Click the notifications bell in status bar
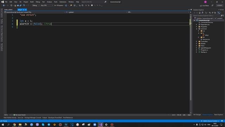The width and height of the screenshot is (225, 127). tap(222, 121)
